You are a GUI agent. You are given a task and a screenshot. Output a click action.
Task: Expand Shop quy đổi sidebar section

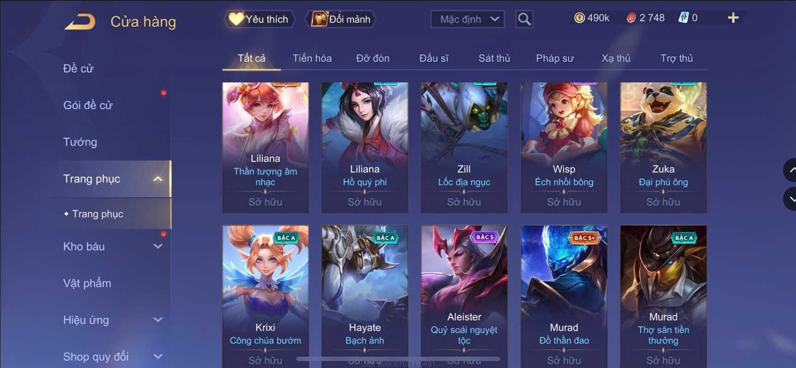click(158, 356)
